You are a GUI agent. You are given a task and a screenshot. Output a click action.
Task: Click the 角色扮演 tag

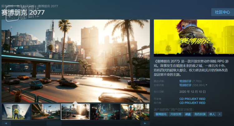(200, 114)
